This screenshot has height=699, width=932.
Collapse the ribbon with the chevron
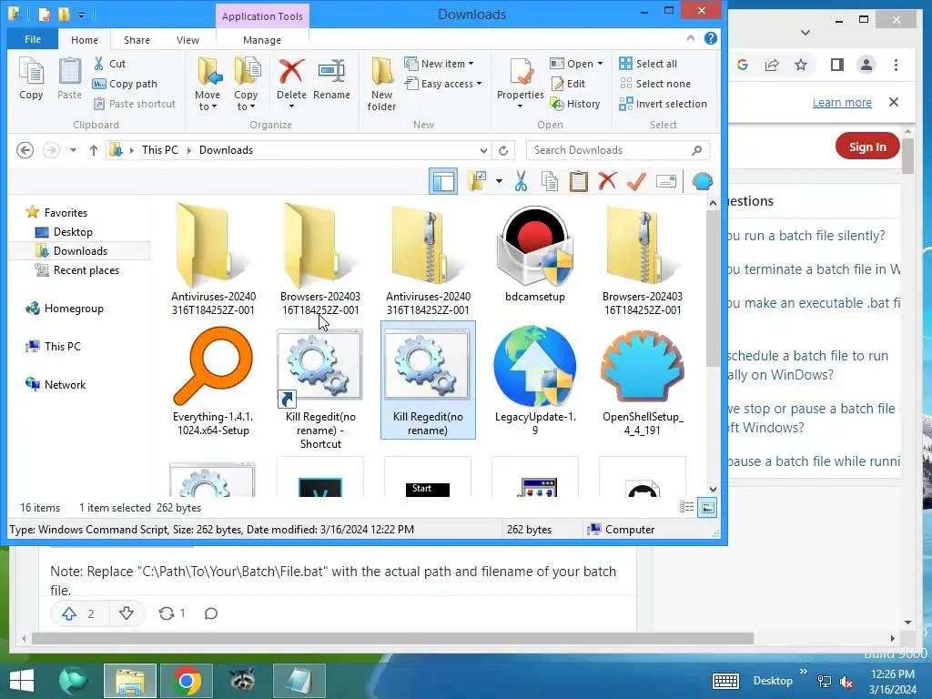pyautogui.click(x=691, y=38)
